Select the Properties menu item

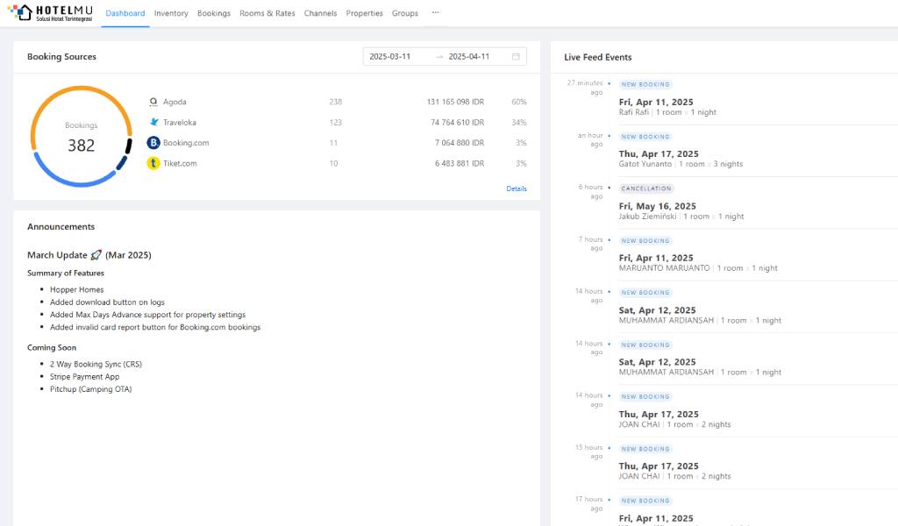364,14
